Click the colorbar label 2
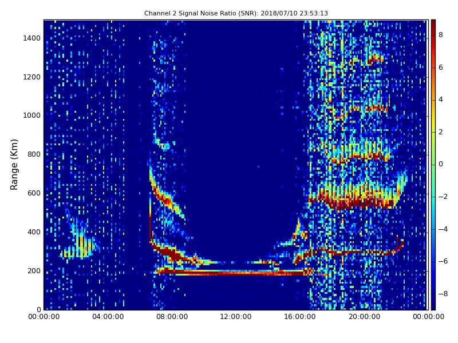This screenshot has width=458, height=343. (x=441, y=132)
